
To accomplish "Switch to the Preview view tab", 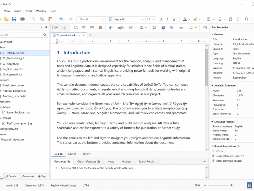I will 86,154.
